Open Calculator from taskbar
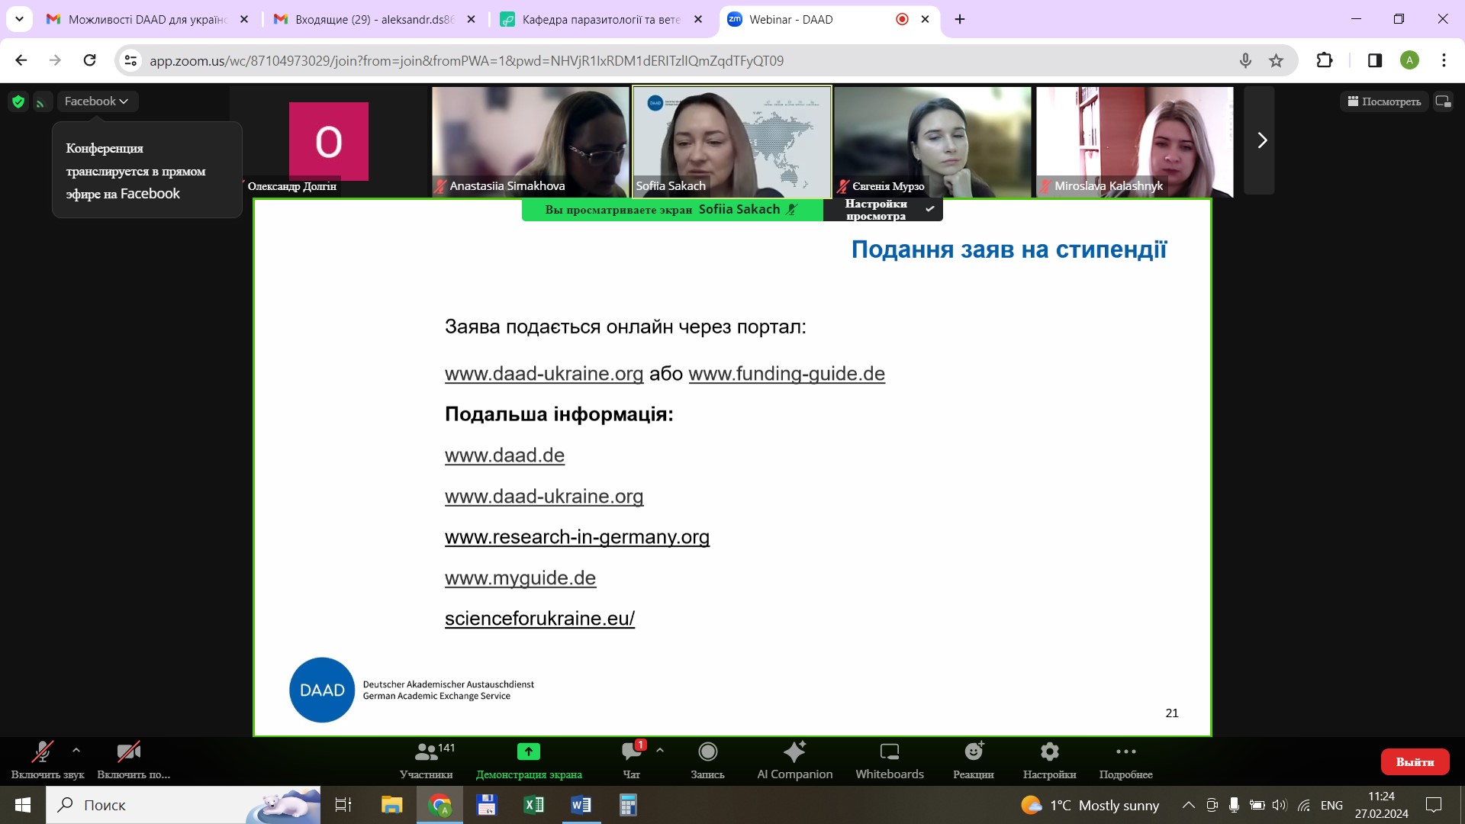The width and height of the screenshot is (1465, 824). click(x=628, y=805)
